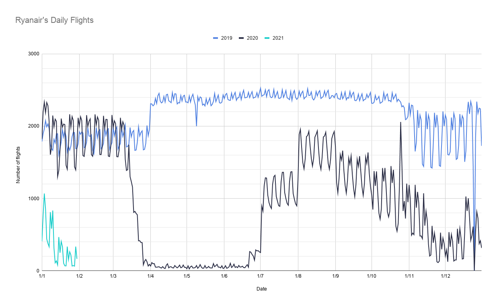Click the 1/6 x-axis label

224,277
